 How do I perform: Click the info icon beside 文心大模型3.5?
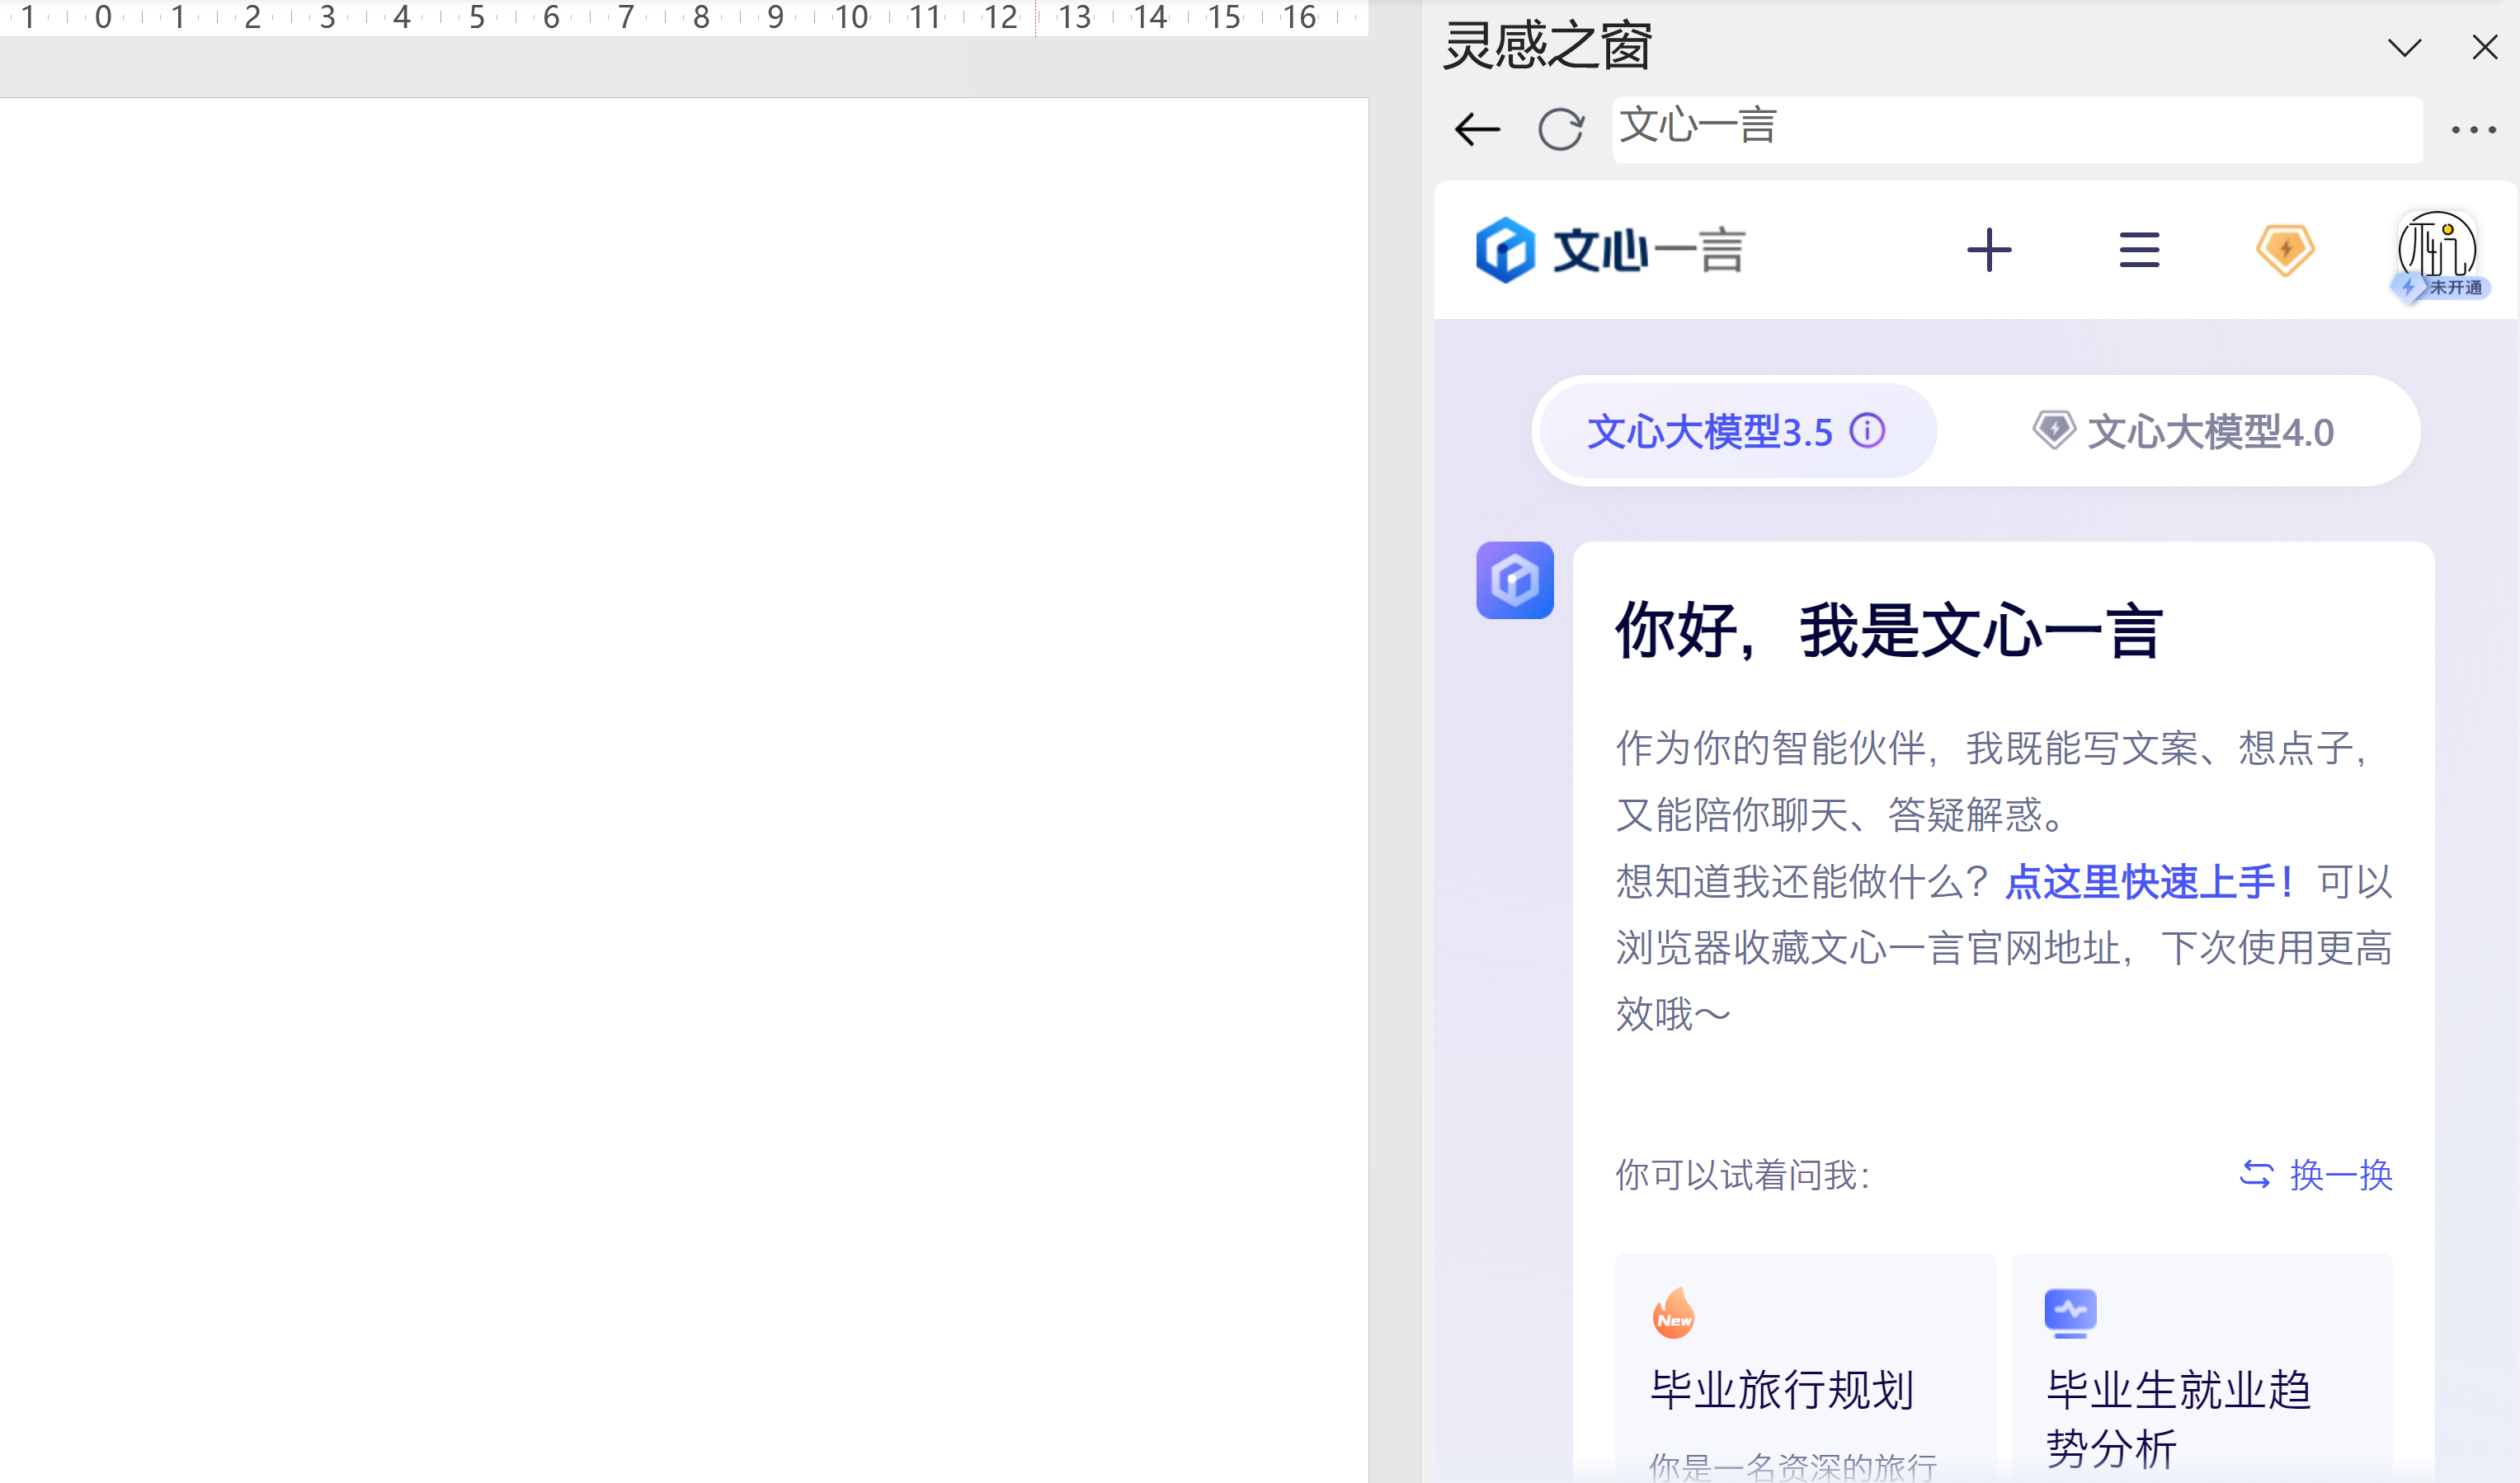1867,430
